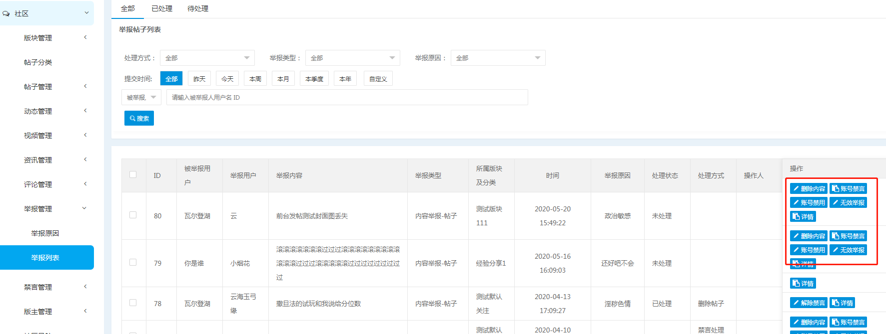This screenshot has height=334, width=886.
Task: Switch to the 待处理 tab
Action: [198, 8]
